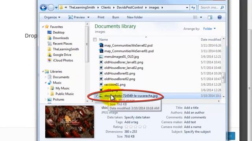Click in the Search images field

[x=209, y=7]
